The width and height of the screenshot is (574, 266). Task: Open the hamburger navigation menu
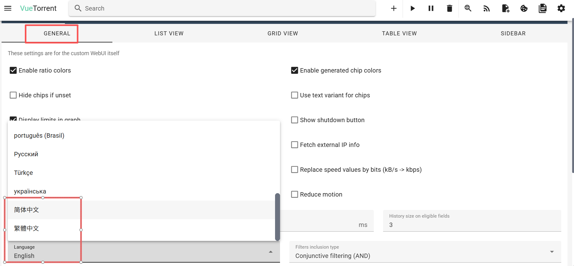8,8
